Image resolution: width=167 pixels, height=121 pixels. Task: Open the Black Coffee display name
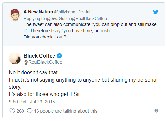pyautogui.click(x=39, y=56)
